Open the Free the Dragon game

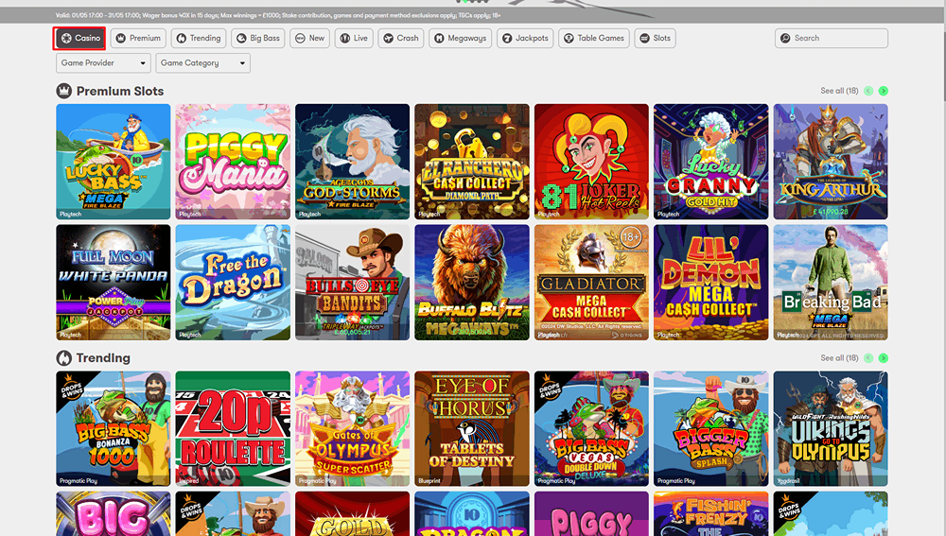pyautogui.click(x=233, y=283)
